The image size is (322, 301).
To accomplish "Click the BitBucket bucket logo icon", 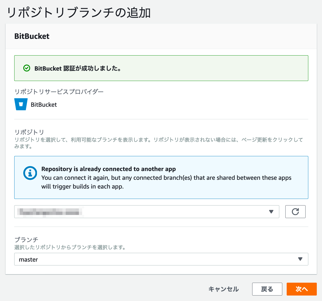I will point(21,104).
